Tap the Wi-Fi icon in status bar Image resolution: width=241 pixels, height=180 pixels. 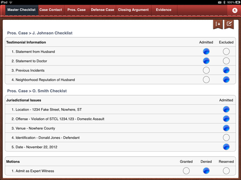pos(10,2)
